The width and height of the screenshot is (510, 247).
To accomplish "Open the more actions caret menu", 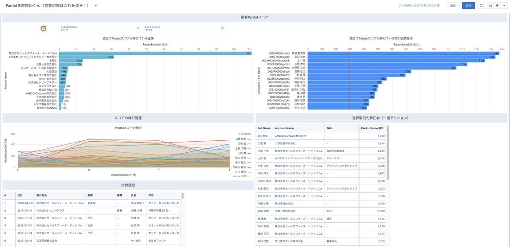I will click(x=504, y=5).
